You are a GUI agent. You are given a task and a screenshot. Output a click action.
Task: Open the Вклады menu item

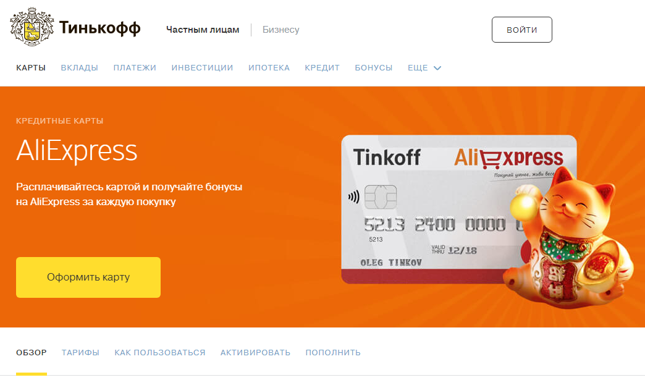coord(80,68)
